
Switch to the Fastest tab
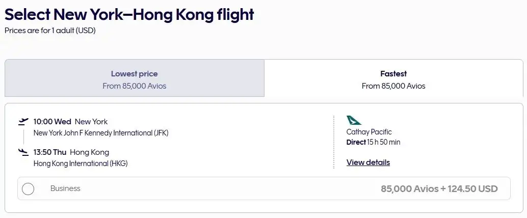pyautogui.click(x=393, y=78)
